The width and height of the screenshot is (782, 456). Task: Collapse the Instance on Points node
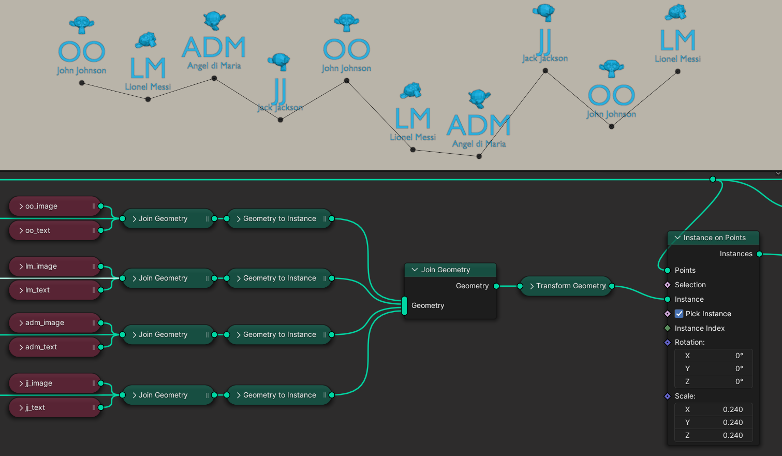pyautogui.click(x=677, y=238)
